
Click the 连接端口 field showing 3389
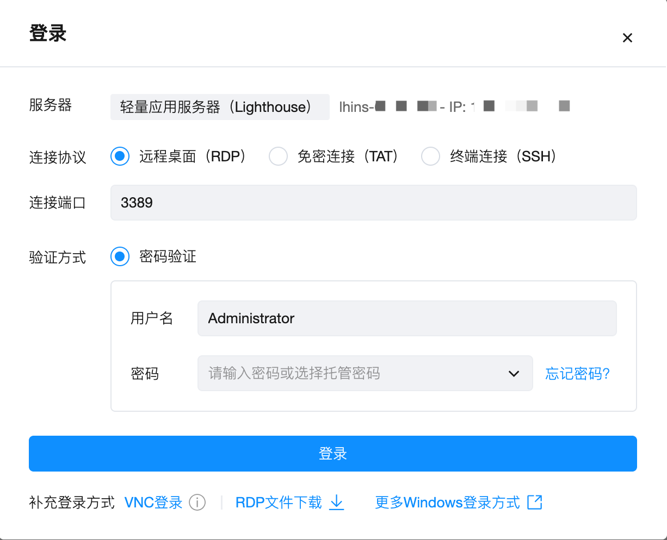pyautogui.click(x=373, y=203)
